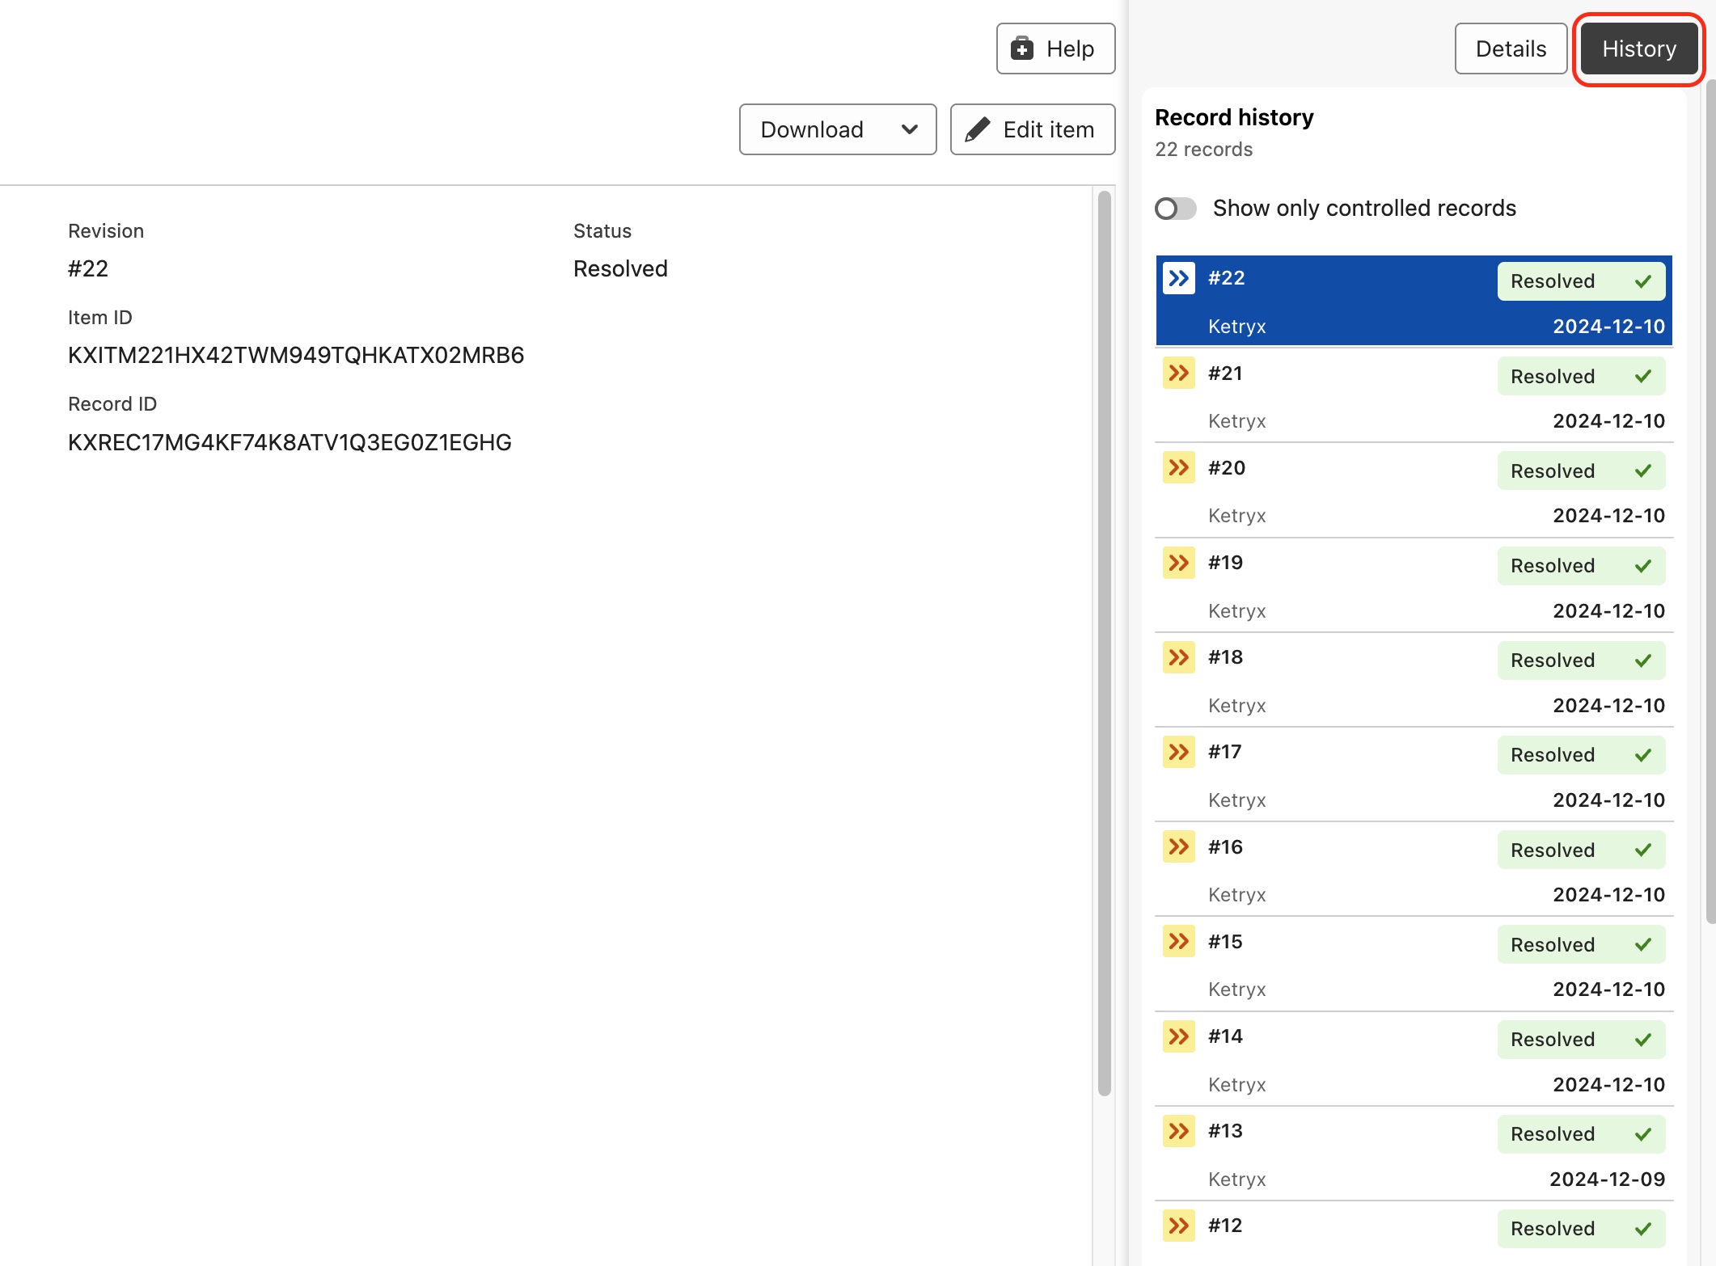1716x1266 pixels.
Task: Select record #17 in history list
Action: [x=1414, y=774]
